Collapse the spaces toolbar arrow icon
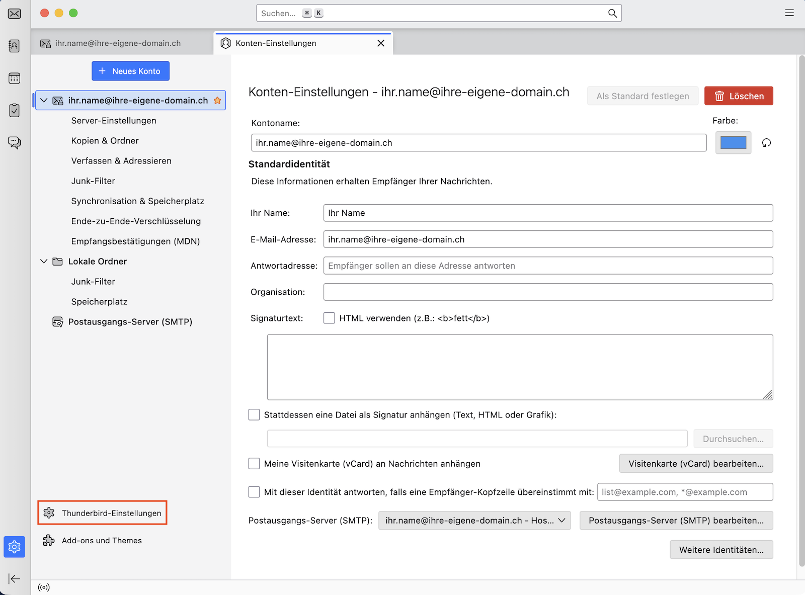The image size is (805, 595). point(15,578)
